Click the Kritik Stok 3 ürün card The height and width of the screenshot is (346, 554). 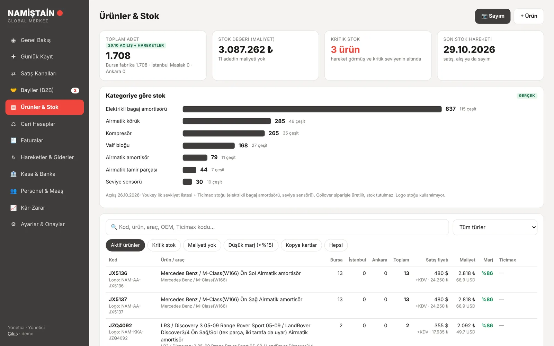point(378,56)
